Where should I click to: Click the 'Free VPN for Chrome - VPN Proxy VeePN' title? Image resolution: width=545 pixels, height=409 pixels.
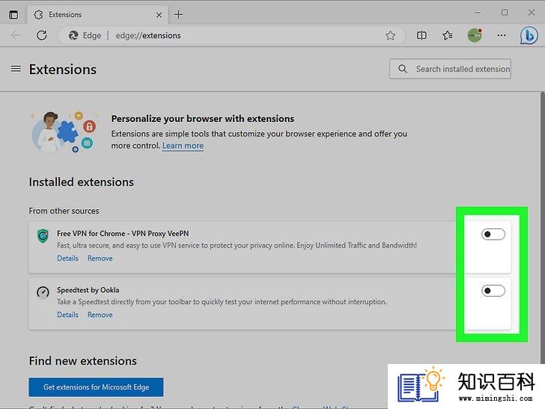pyautogui.click(x=123, y=234)
